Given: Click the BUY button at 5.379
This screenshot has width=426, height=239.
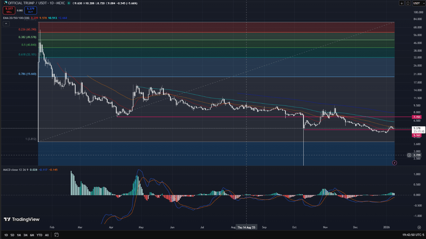Looking at the screenshot, I should point(30,10).
